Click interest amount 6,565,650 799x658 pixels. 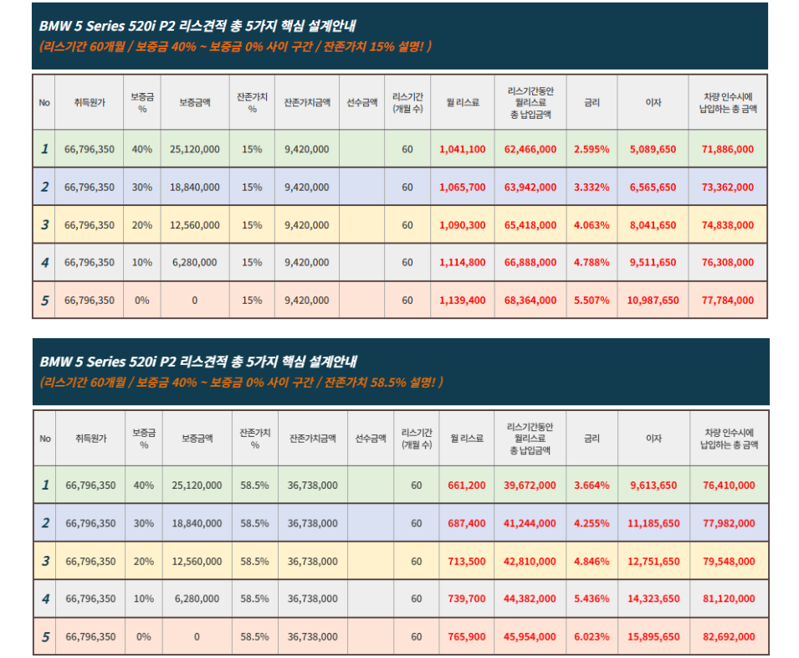click(653, 187)
